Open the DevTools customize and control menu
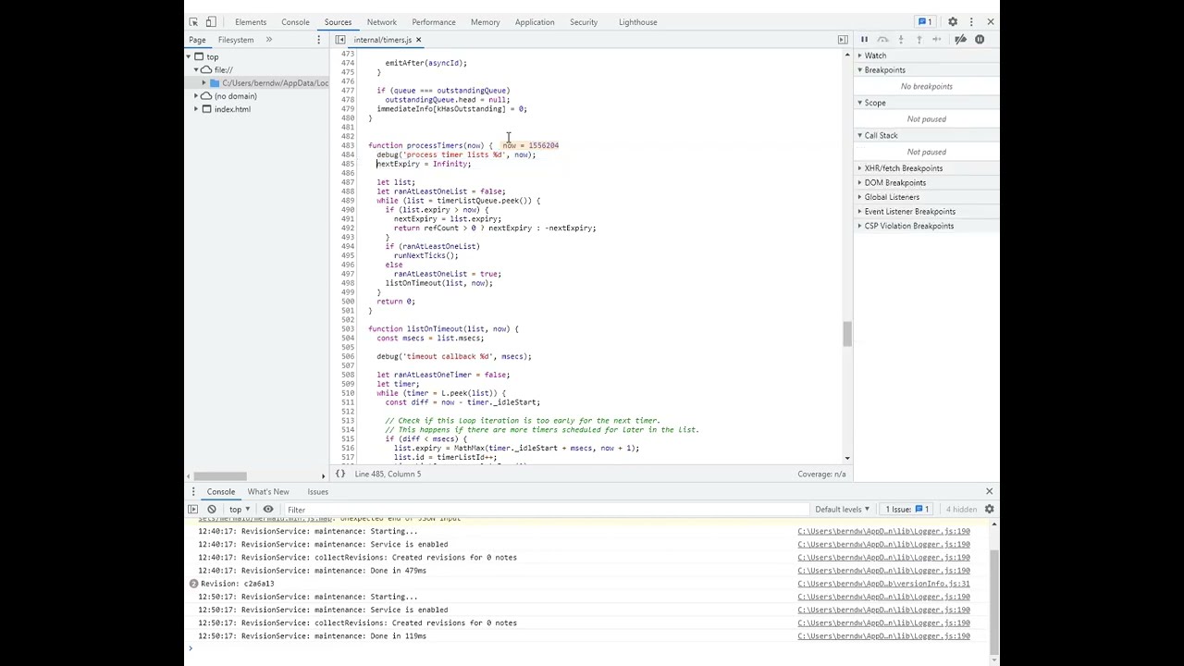The image size is (1184, 666). click(971, 22)
